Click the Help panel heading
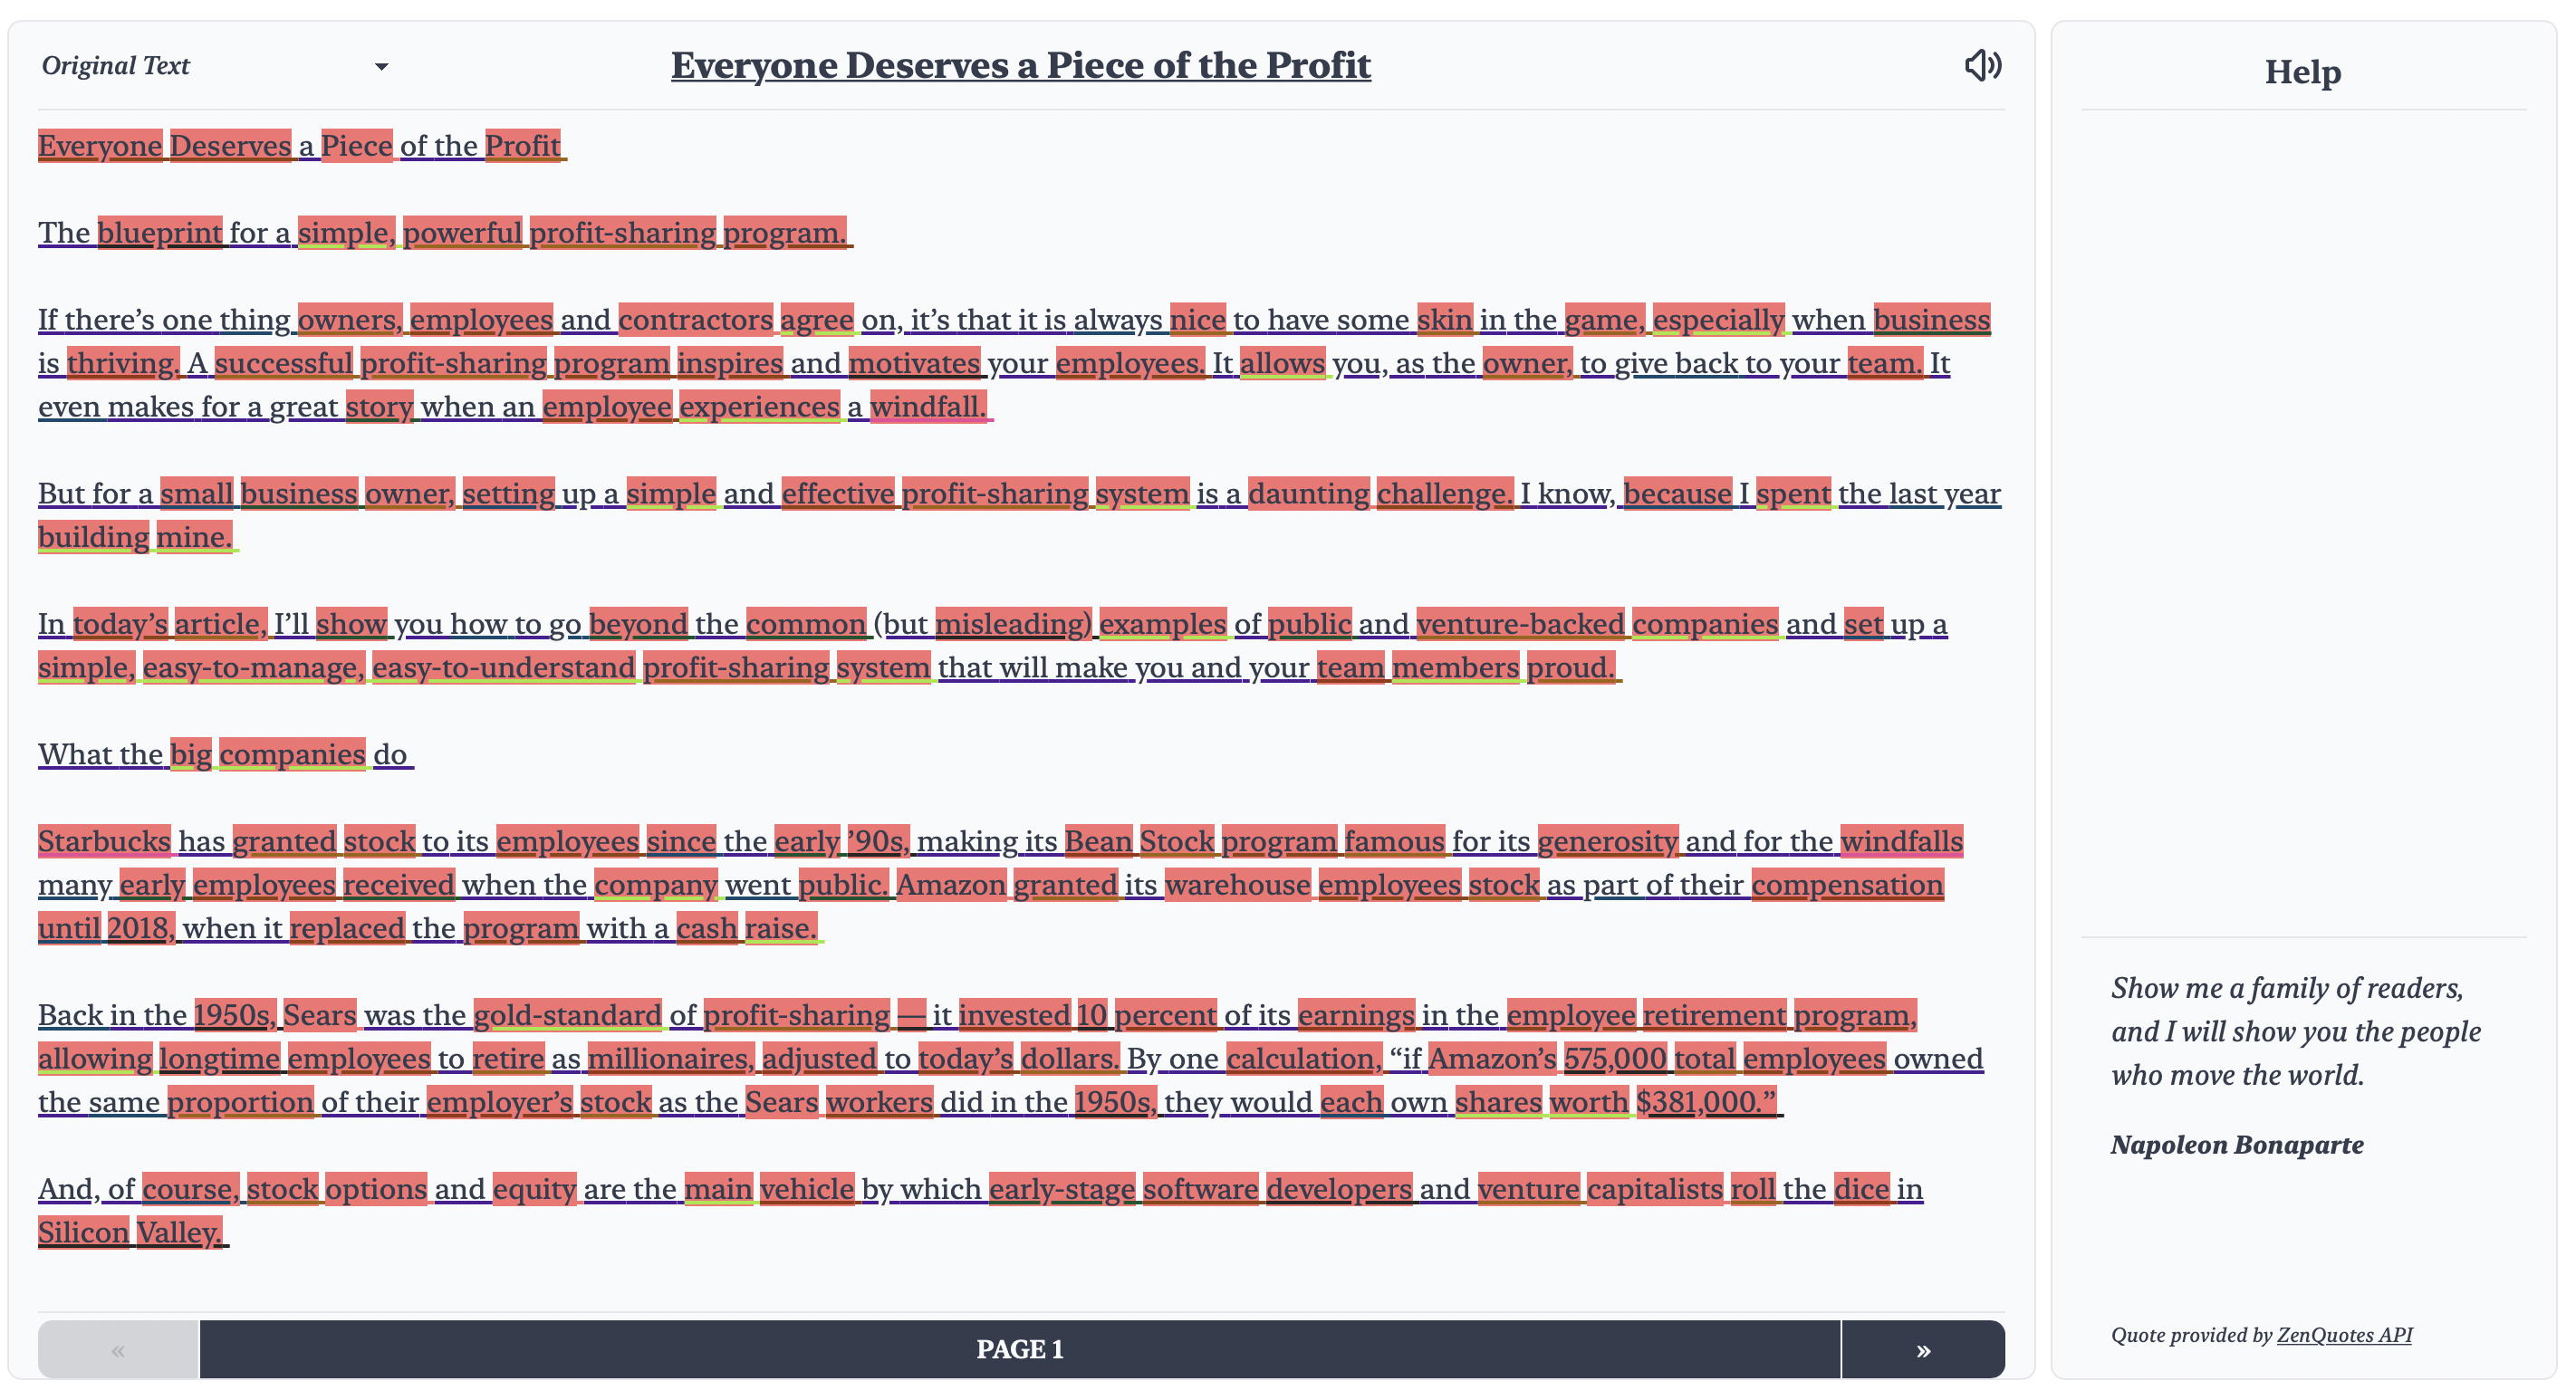2576x1400 pixels. point(2302,72)
